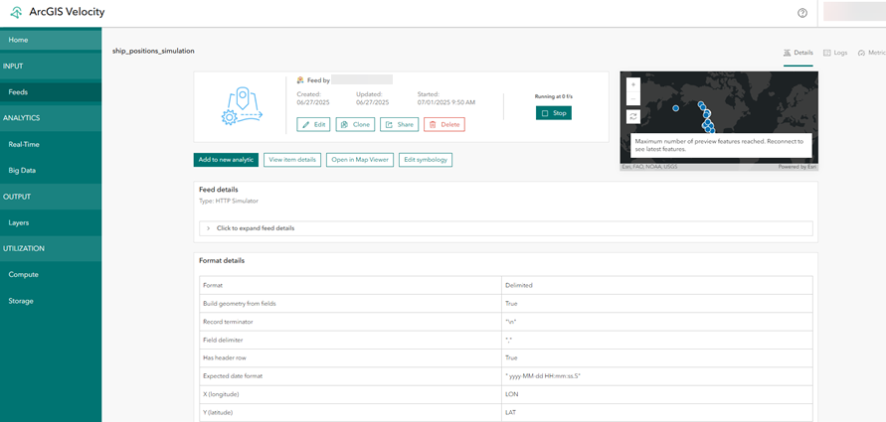Image resolution: width=886 pixels, height=422 pixels.
Task: Click the 'Record terminator' row label
Action: coord(228,322)
